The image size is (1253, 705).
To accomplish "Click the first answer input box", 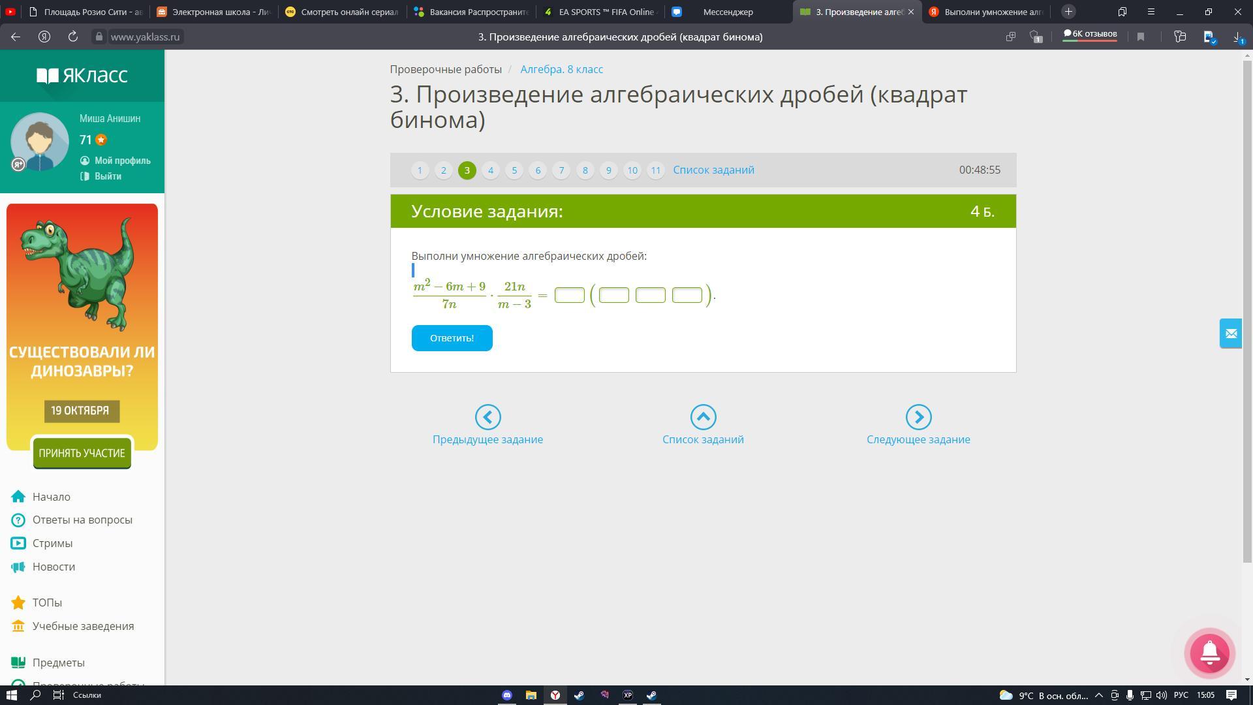I will click(x=569, y=296).
